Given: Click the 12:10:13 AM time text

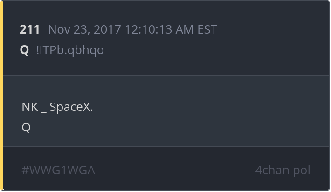Looking at the screenshot, I should click(x=159, y=29).
